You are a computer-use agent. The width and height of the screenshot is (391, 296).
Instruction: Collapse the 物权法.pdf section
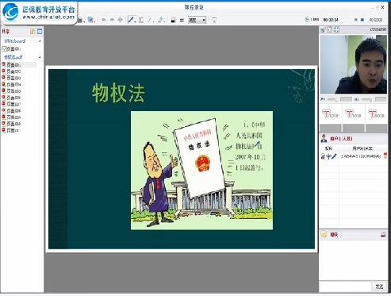(x=40, y=57)
